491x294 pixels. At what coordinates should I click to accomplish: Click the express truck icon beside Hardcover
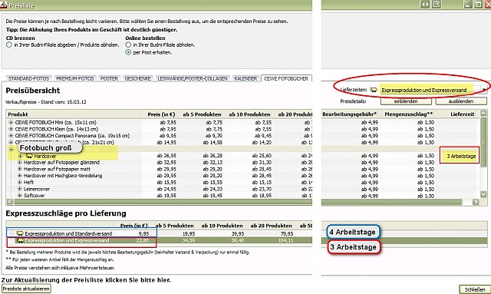[29, 156]
